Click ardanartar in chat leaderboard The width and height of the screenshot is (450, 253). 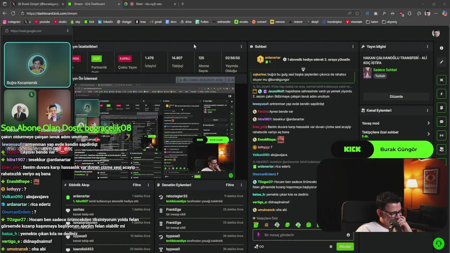coord(273,58)
